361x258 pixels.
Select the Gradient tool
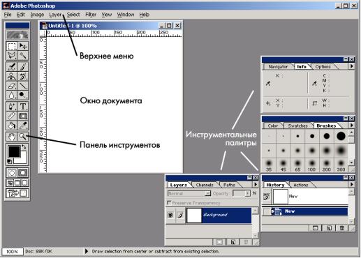[23, 116]
